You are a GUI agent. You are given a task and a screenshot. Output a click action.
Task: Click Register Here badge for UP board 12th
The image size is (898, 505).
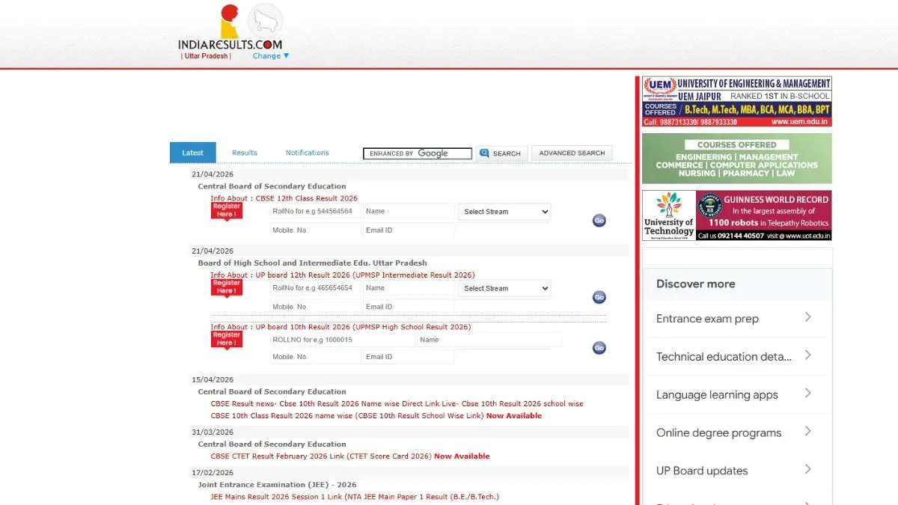tap(226, 287)
